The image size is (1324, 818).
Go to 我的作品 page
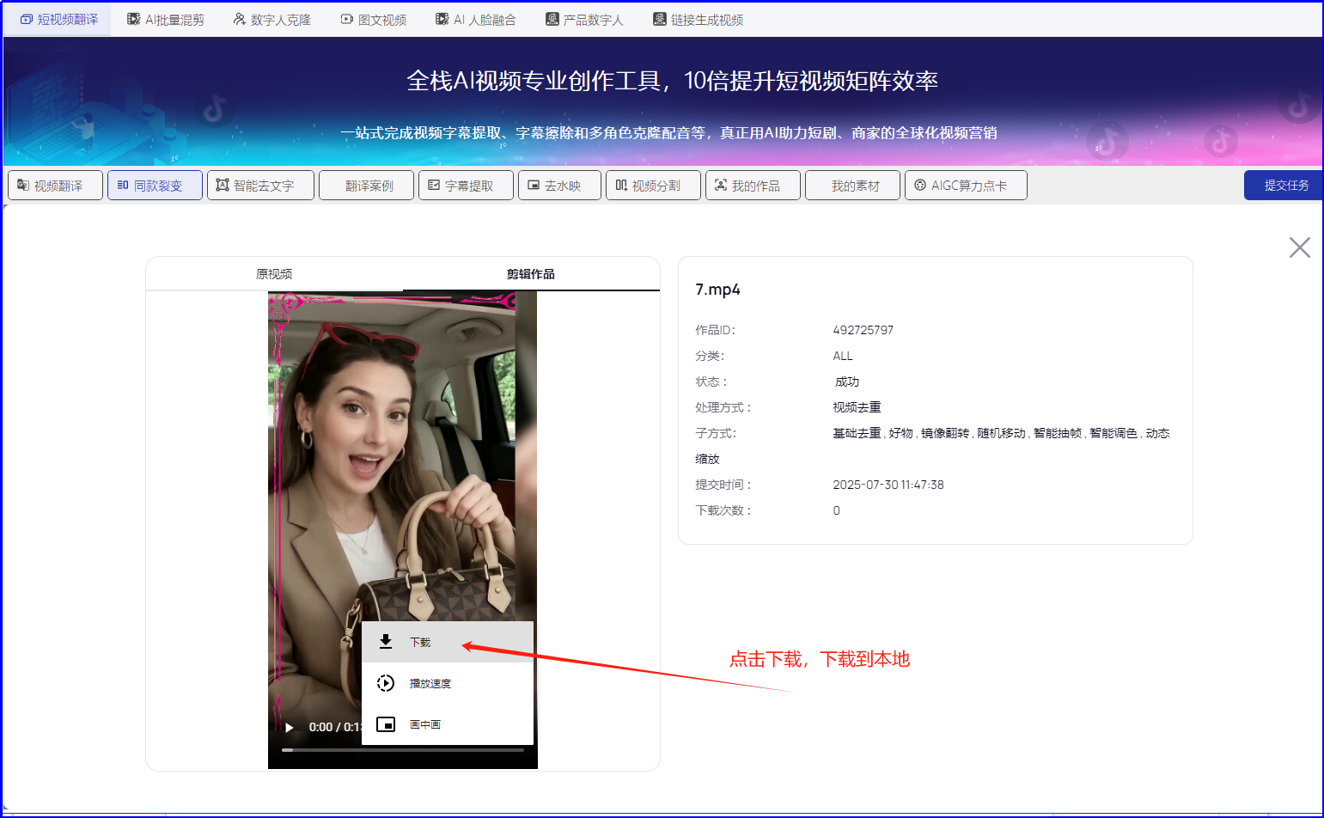753,186
